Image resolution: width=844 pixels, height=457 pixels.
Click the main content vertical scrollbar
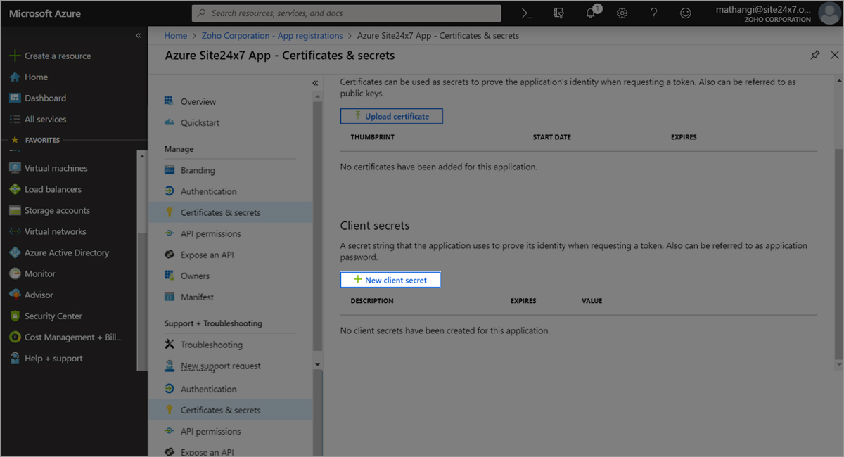[x=838, y=255]
